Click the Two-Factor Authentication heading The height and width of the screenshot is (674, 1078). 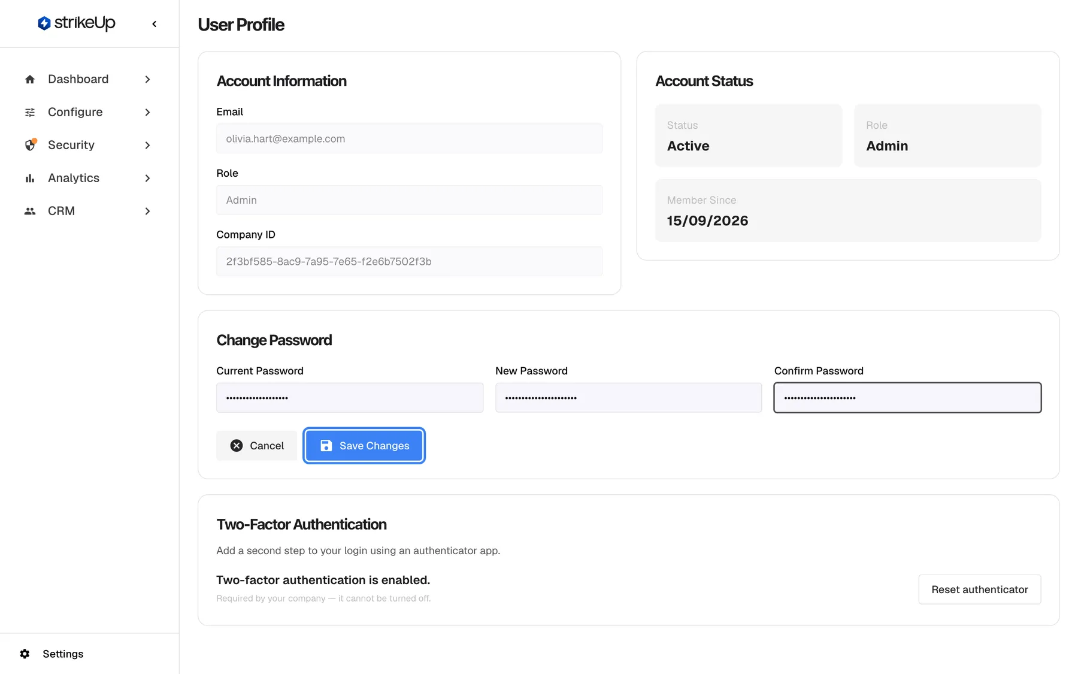click(x=301, y=524)
